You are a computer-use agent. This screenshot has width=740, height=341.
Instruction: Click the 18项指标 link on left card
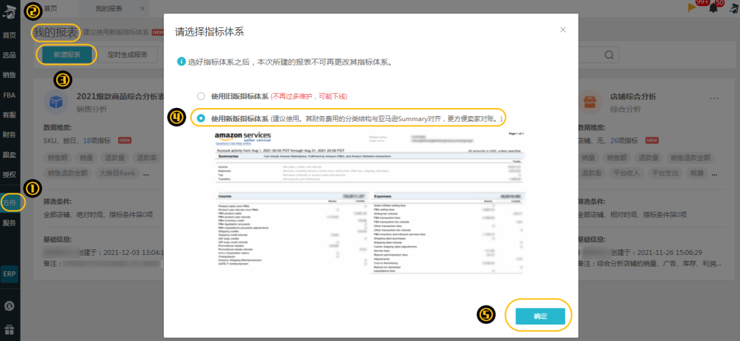[97, 140]
